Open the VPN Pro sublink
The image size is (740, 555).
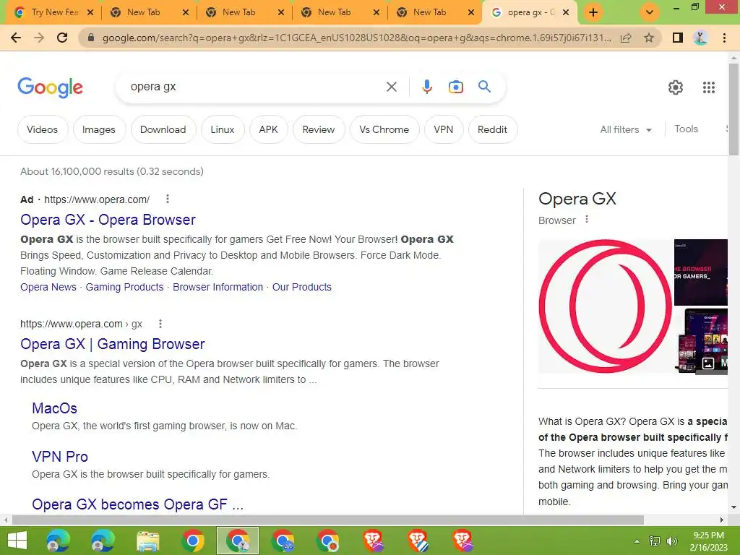pyautogui.click(x=60, y=457)
